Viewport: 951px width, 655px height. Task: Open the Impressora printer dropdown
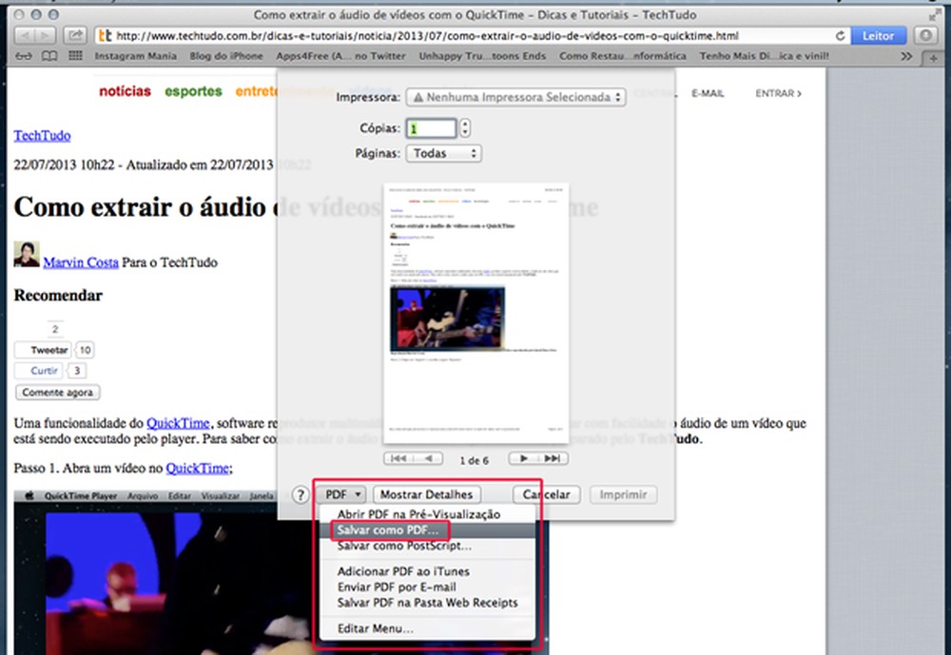click(x=516, y=97)
